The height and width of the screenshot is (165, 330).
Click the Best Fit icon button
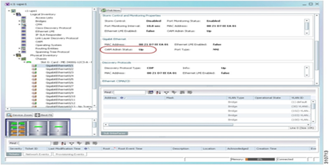(x=42, y=114)
